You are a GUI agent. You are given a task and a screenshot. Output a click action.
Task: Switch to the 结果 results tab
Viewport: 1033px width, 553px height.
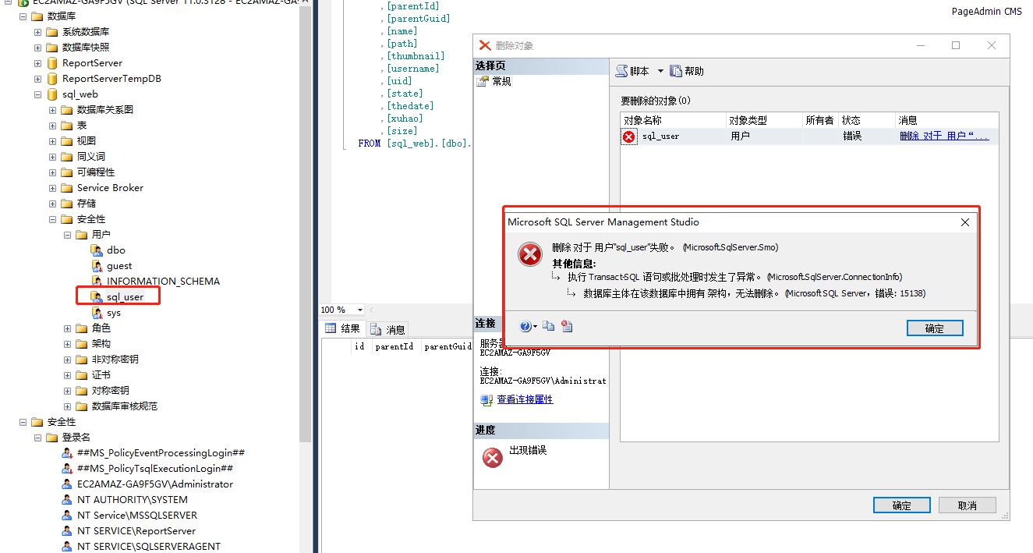(342, 329)
